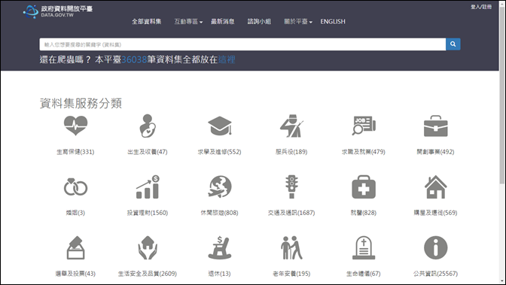Screen dimensions: 506x285
Task: Click the 開創事業(492) text label
Action: tap(436, 152)
